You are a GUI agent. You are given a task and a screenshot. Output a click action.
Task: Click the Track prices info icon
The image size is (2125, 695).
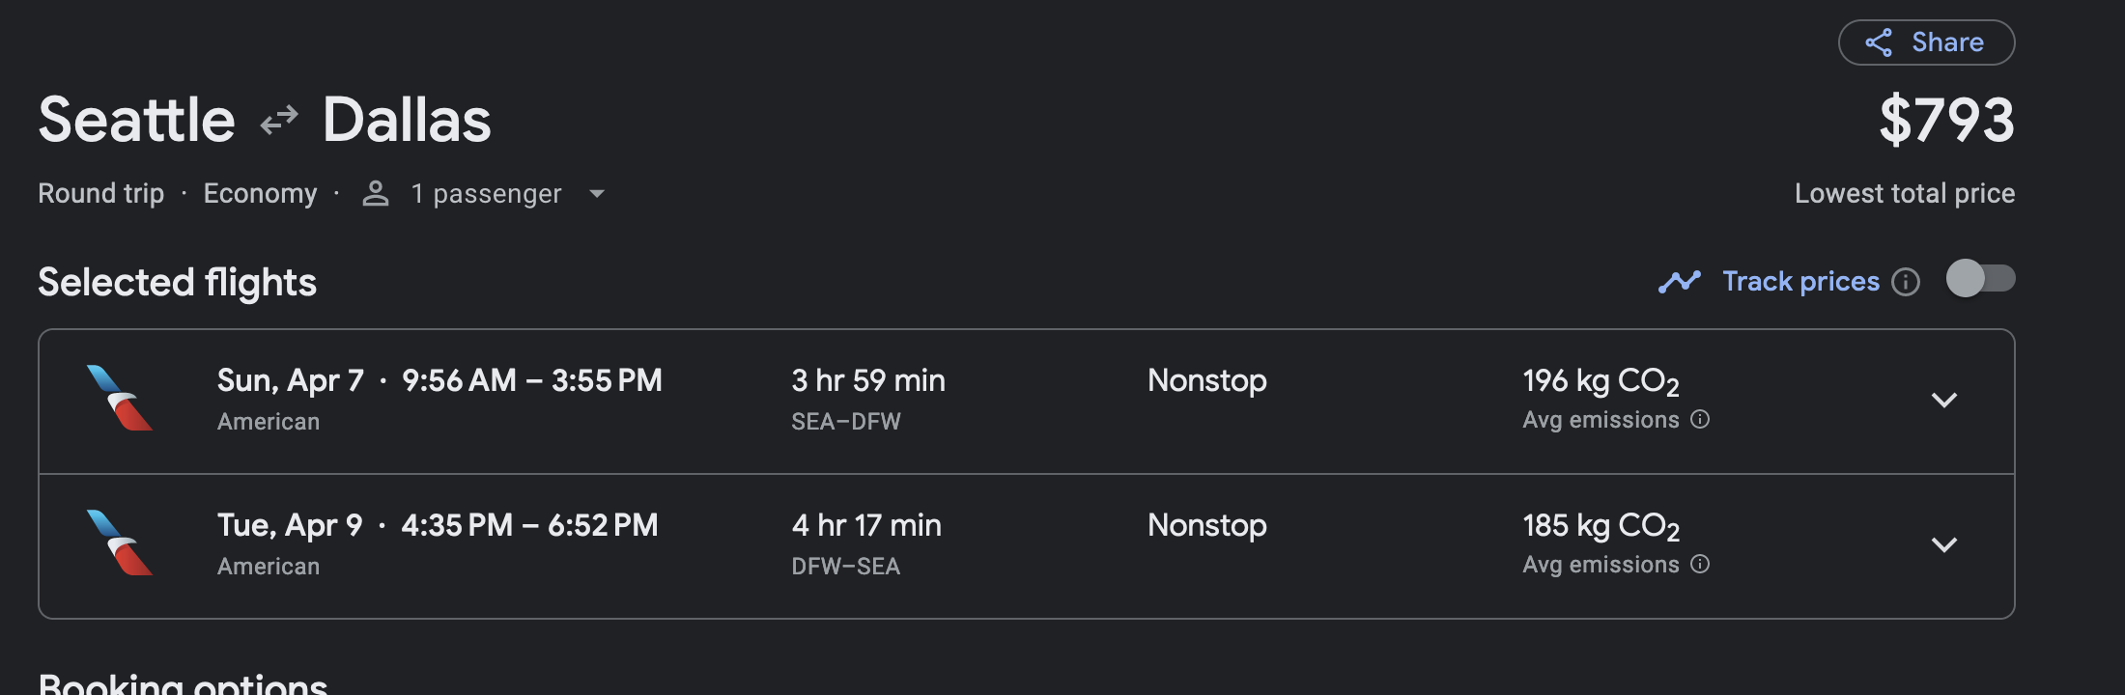1906,282
